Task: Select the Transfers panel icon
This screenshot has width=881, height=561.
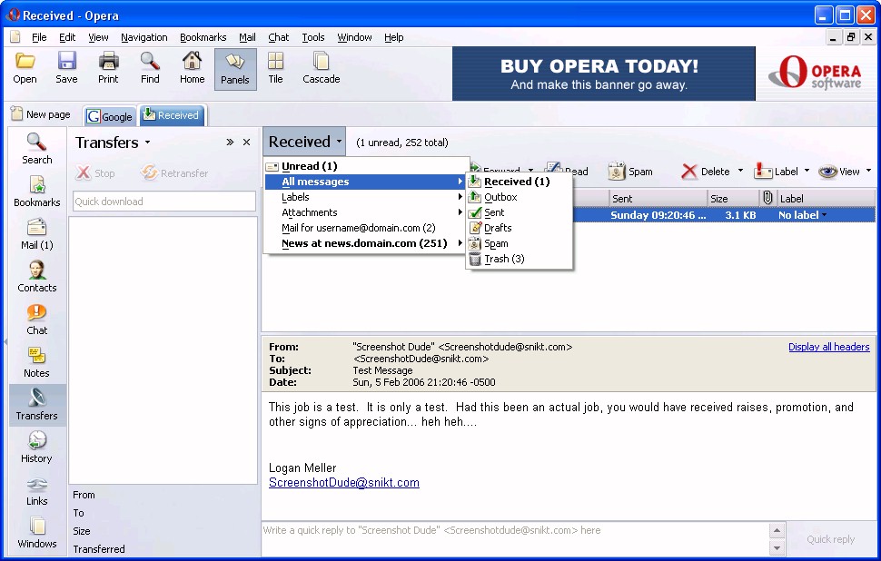Action: click(37, 405)
